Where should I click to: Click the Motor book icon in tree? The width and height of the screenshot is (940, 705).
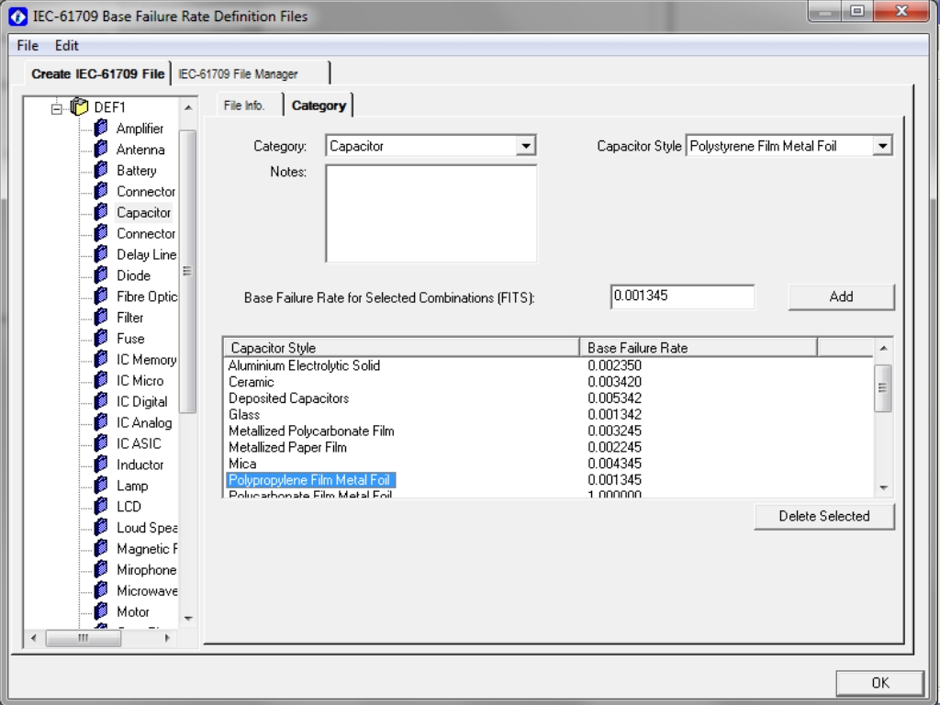pos(101,610)
